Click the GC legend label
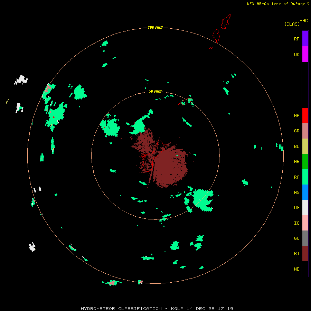The height and width of the screenshot is (311, 311). click(x=296, y=238)
